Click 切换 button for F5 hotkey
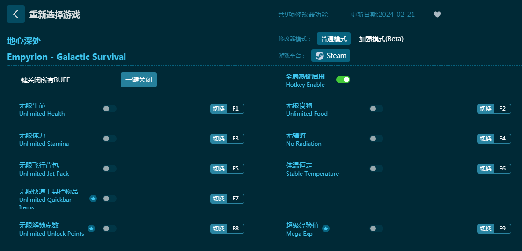The width and height of the screenshot is (522, 251). point(219,169)
